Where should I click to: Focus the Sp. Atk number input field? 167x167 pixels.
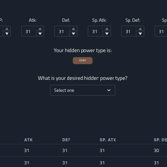[x=95, y=31]
